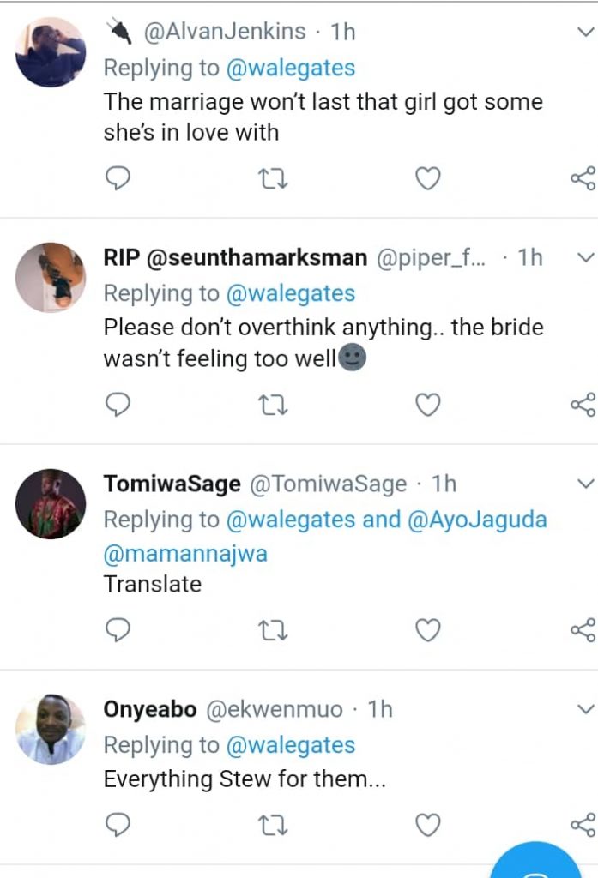
Task: Expand menu chevron on piper_f tweet
Action: pyautogui.click(x=585, y=257)
